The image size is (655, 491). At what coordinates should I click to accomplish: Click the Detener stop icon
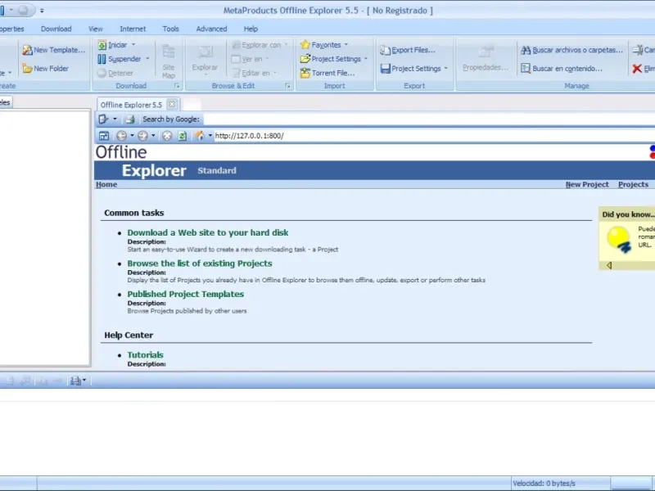click(x=102, y=73)
